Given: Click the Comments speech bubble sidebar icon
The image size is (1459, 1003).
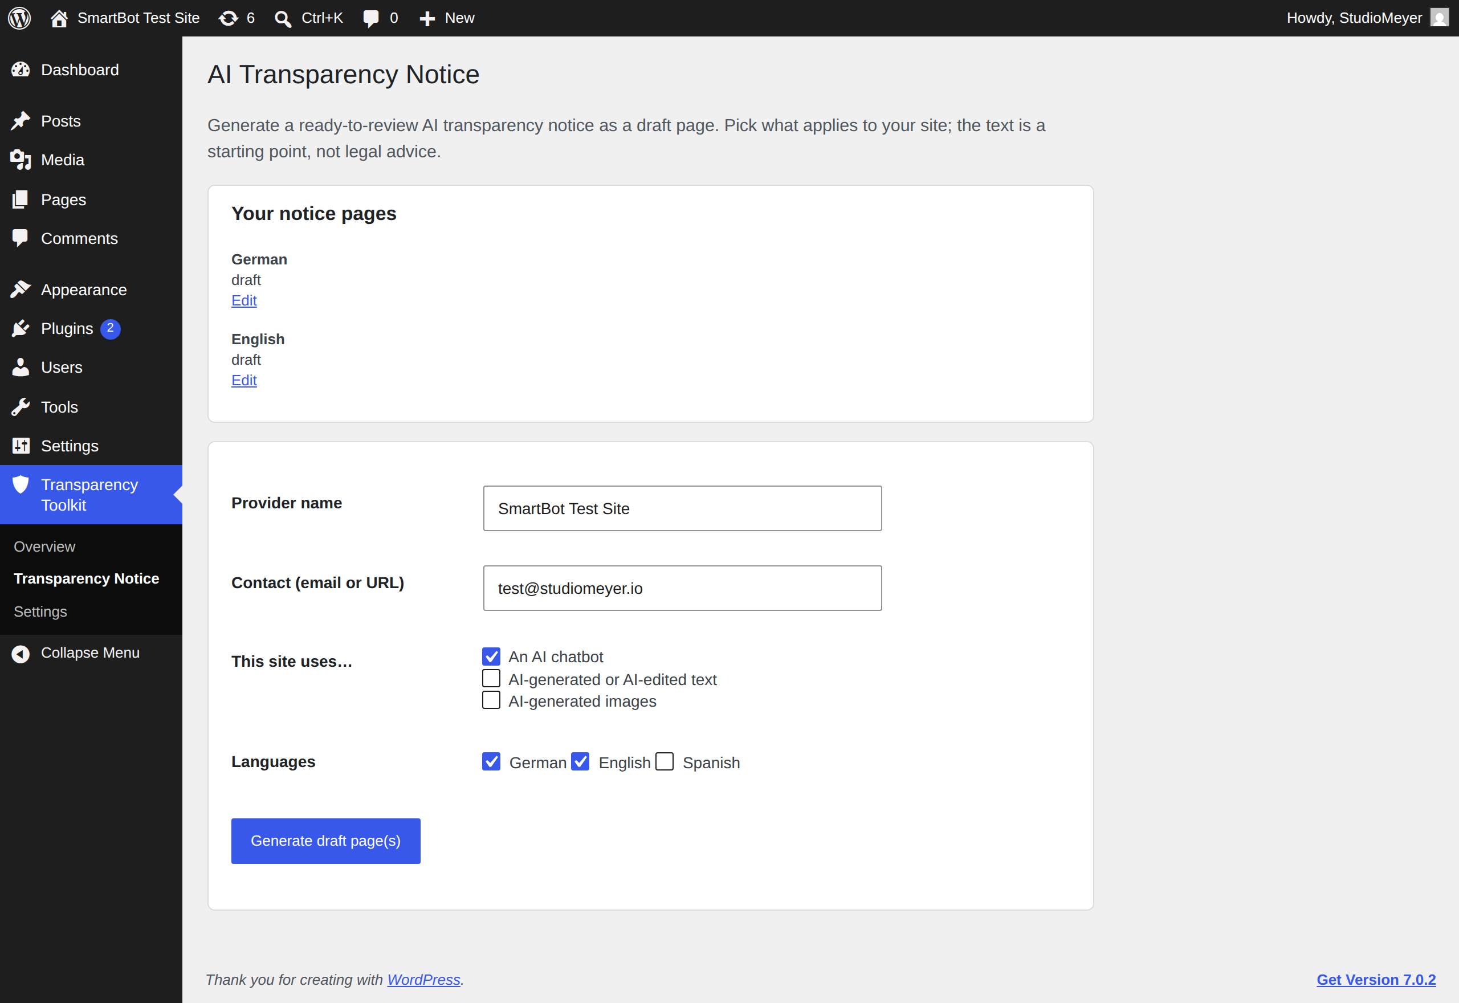Looking at the screenshot, I should click(21, 238).
